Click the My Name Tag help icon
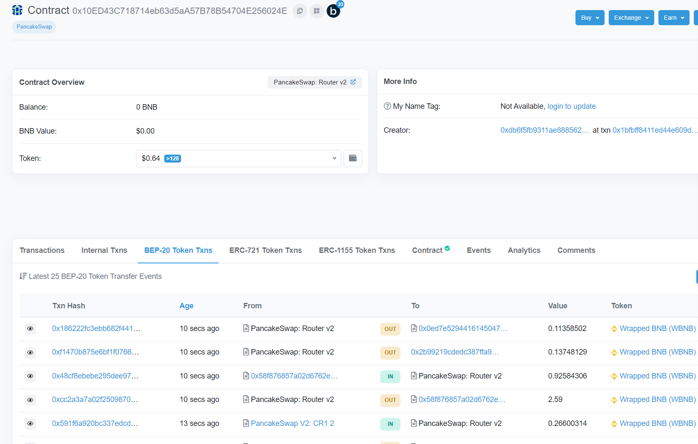The height and width of the screenshot is (444, 698). point(387,106)
